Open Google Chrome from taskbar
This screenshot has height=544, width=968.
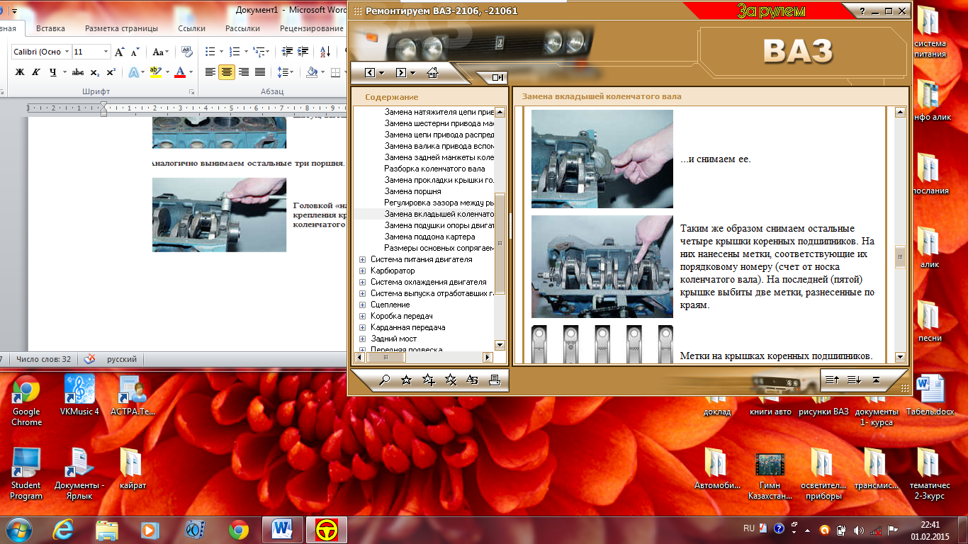[238, 529]
